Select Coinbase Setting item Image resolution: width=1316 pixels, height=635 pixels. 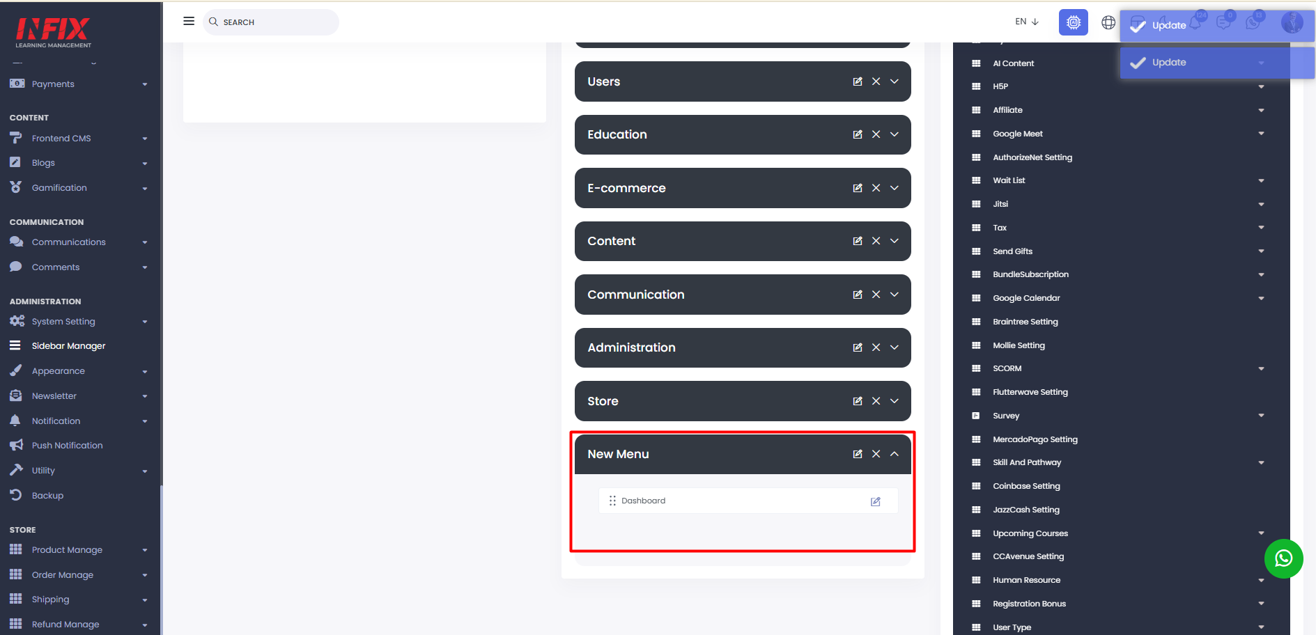point(1026,486)
